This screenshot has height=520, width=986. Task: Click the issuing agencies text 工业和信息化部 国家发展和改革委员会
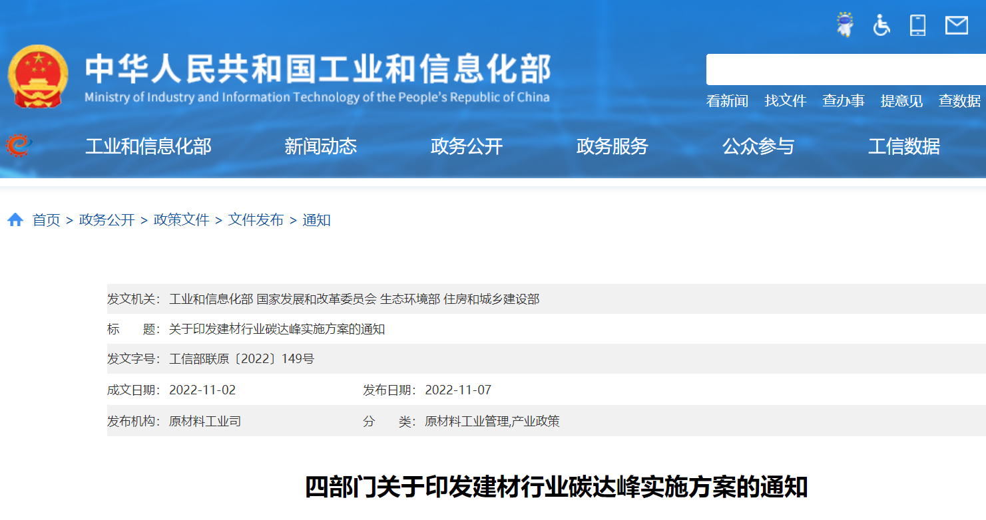(x=273, y=299)
